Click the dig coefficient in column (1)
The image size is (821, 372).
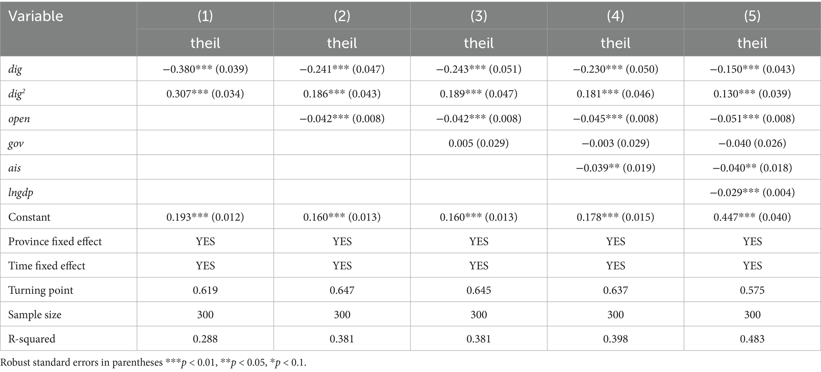coord(205,69)
